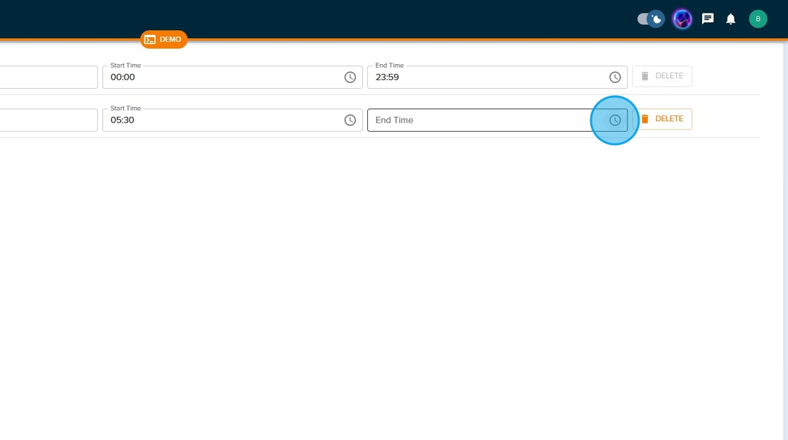
Task: Click the cut-off field left of 00:00
Action: click(48, 77)
